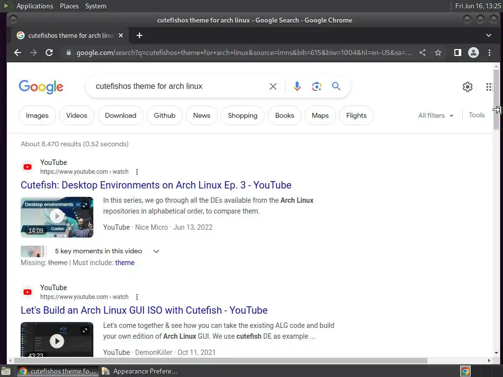Select the Chrome window in taskbar
The image size is (503, 377).
point(58,371)
